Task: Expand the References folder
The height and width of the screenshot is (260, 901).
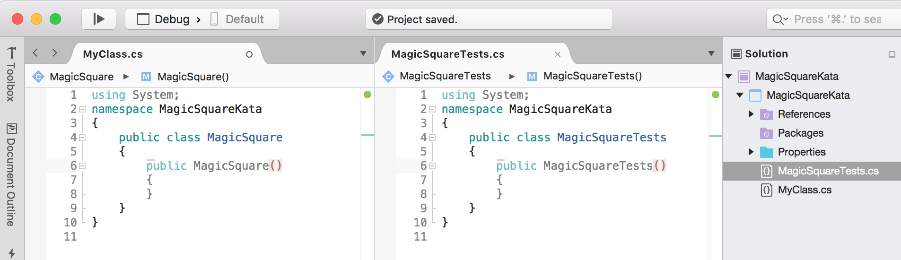Action: click(751, 114)
